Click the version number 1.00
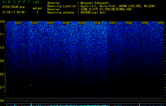 pos(36,2)
